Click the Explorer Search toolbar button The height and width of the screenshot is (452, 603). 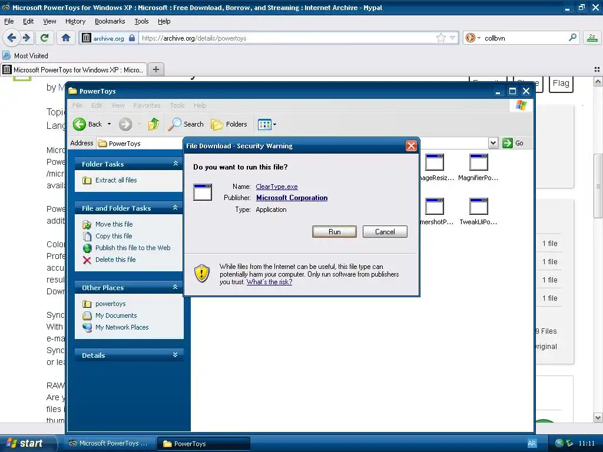[x=185, y=124]
